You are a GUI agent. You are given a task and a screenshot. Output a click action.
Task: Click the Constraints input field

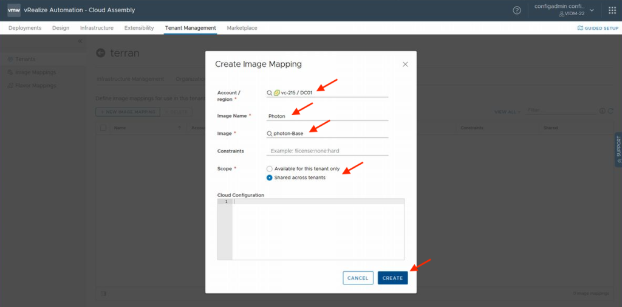(327, 151)
